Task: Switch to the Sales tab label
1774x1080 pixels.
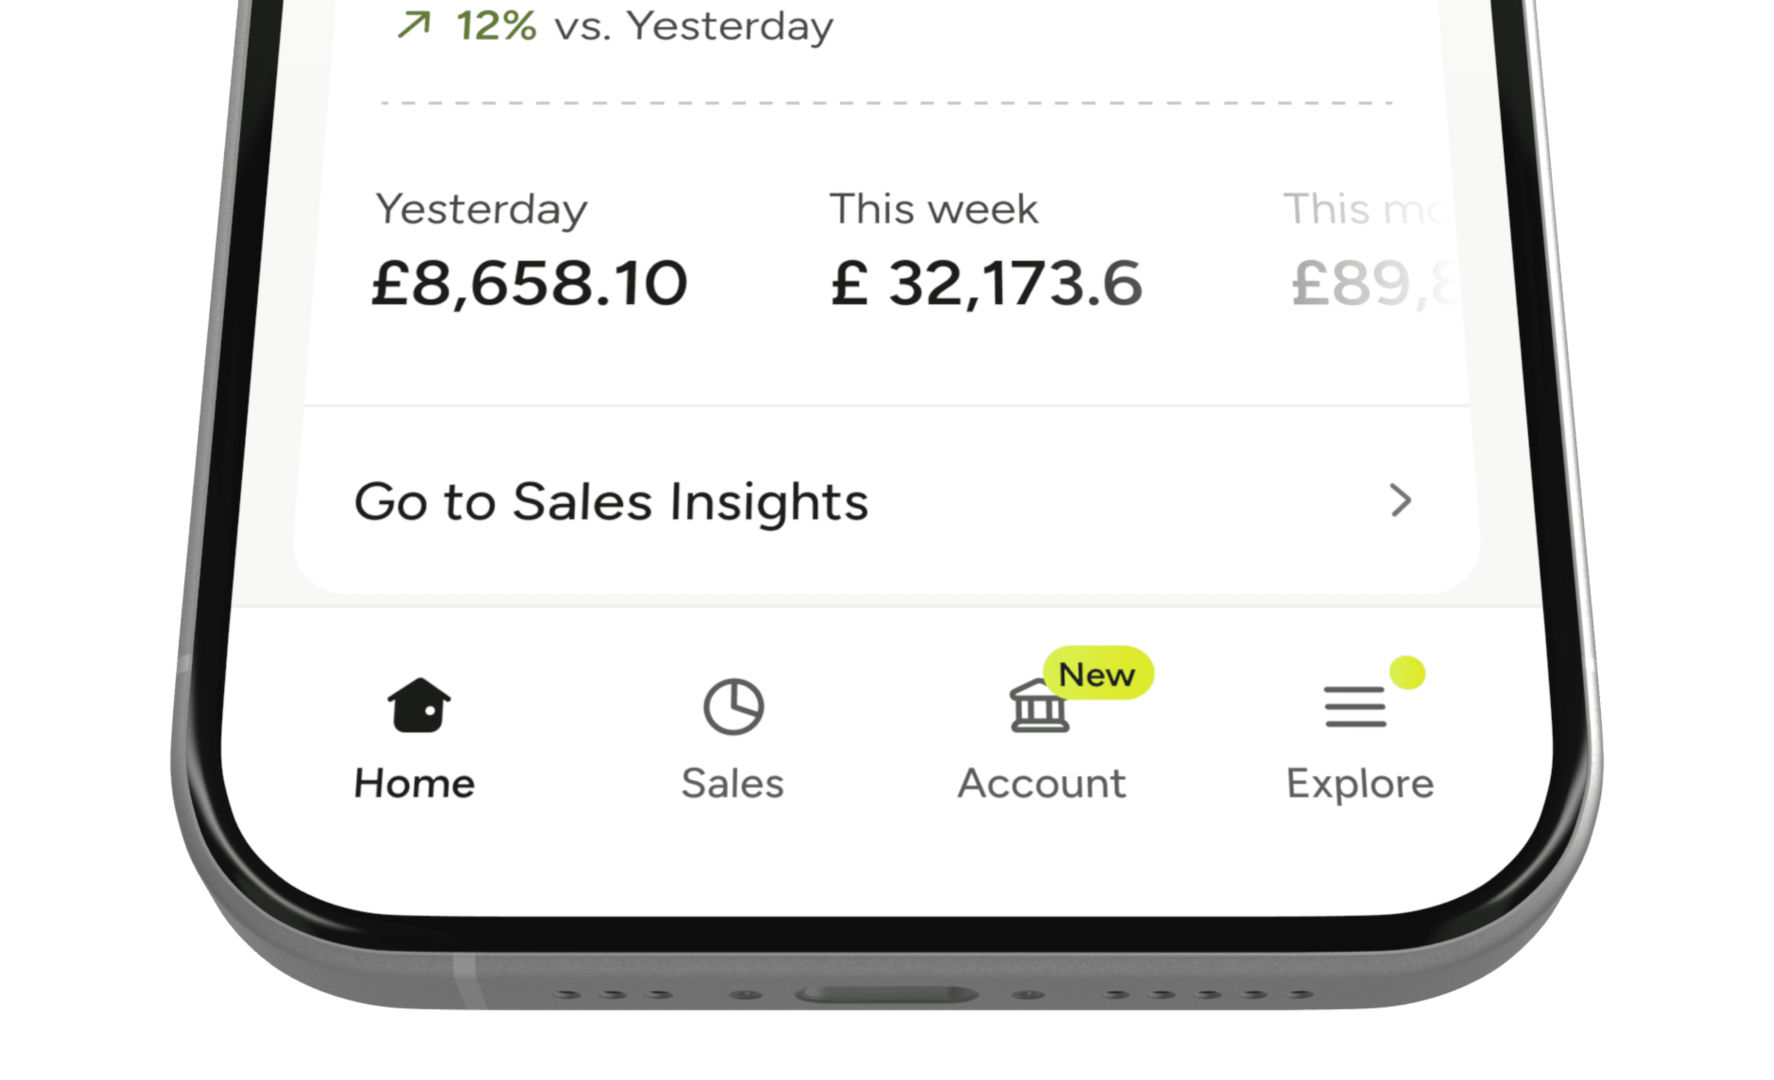Action: (732, 783)
